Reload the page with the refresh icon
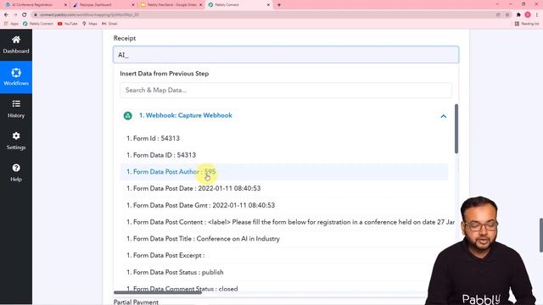Viewport: 543px width, 305px height. click(x=24, y=15)
